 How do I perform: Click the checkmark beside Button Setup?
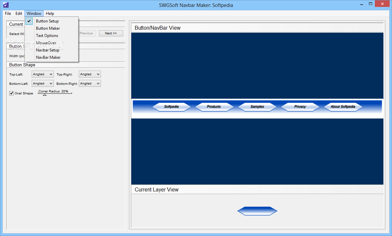(29, 21)
